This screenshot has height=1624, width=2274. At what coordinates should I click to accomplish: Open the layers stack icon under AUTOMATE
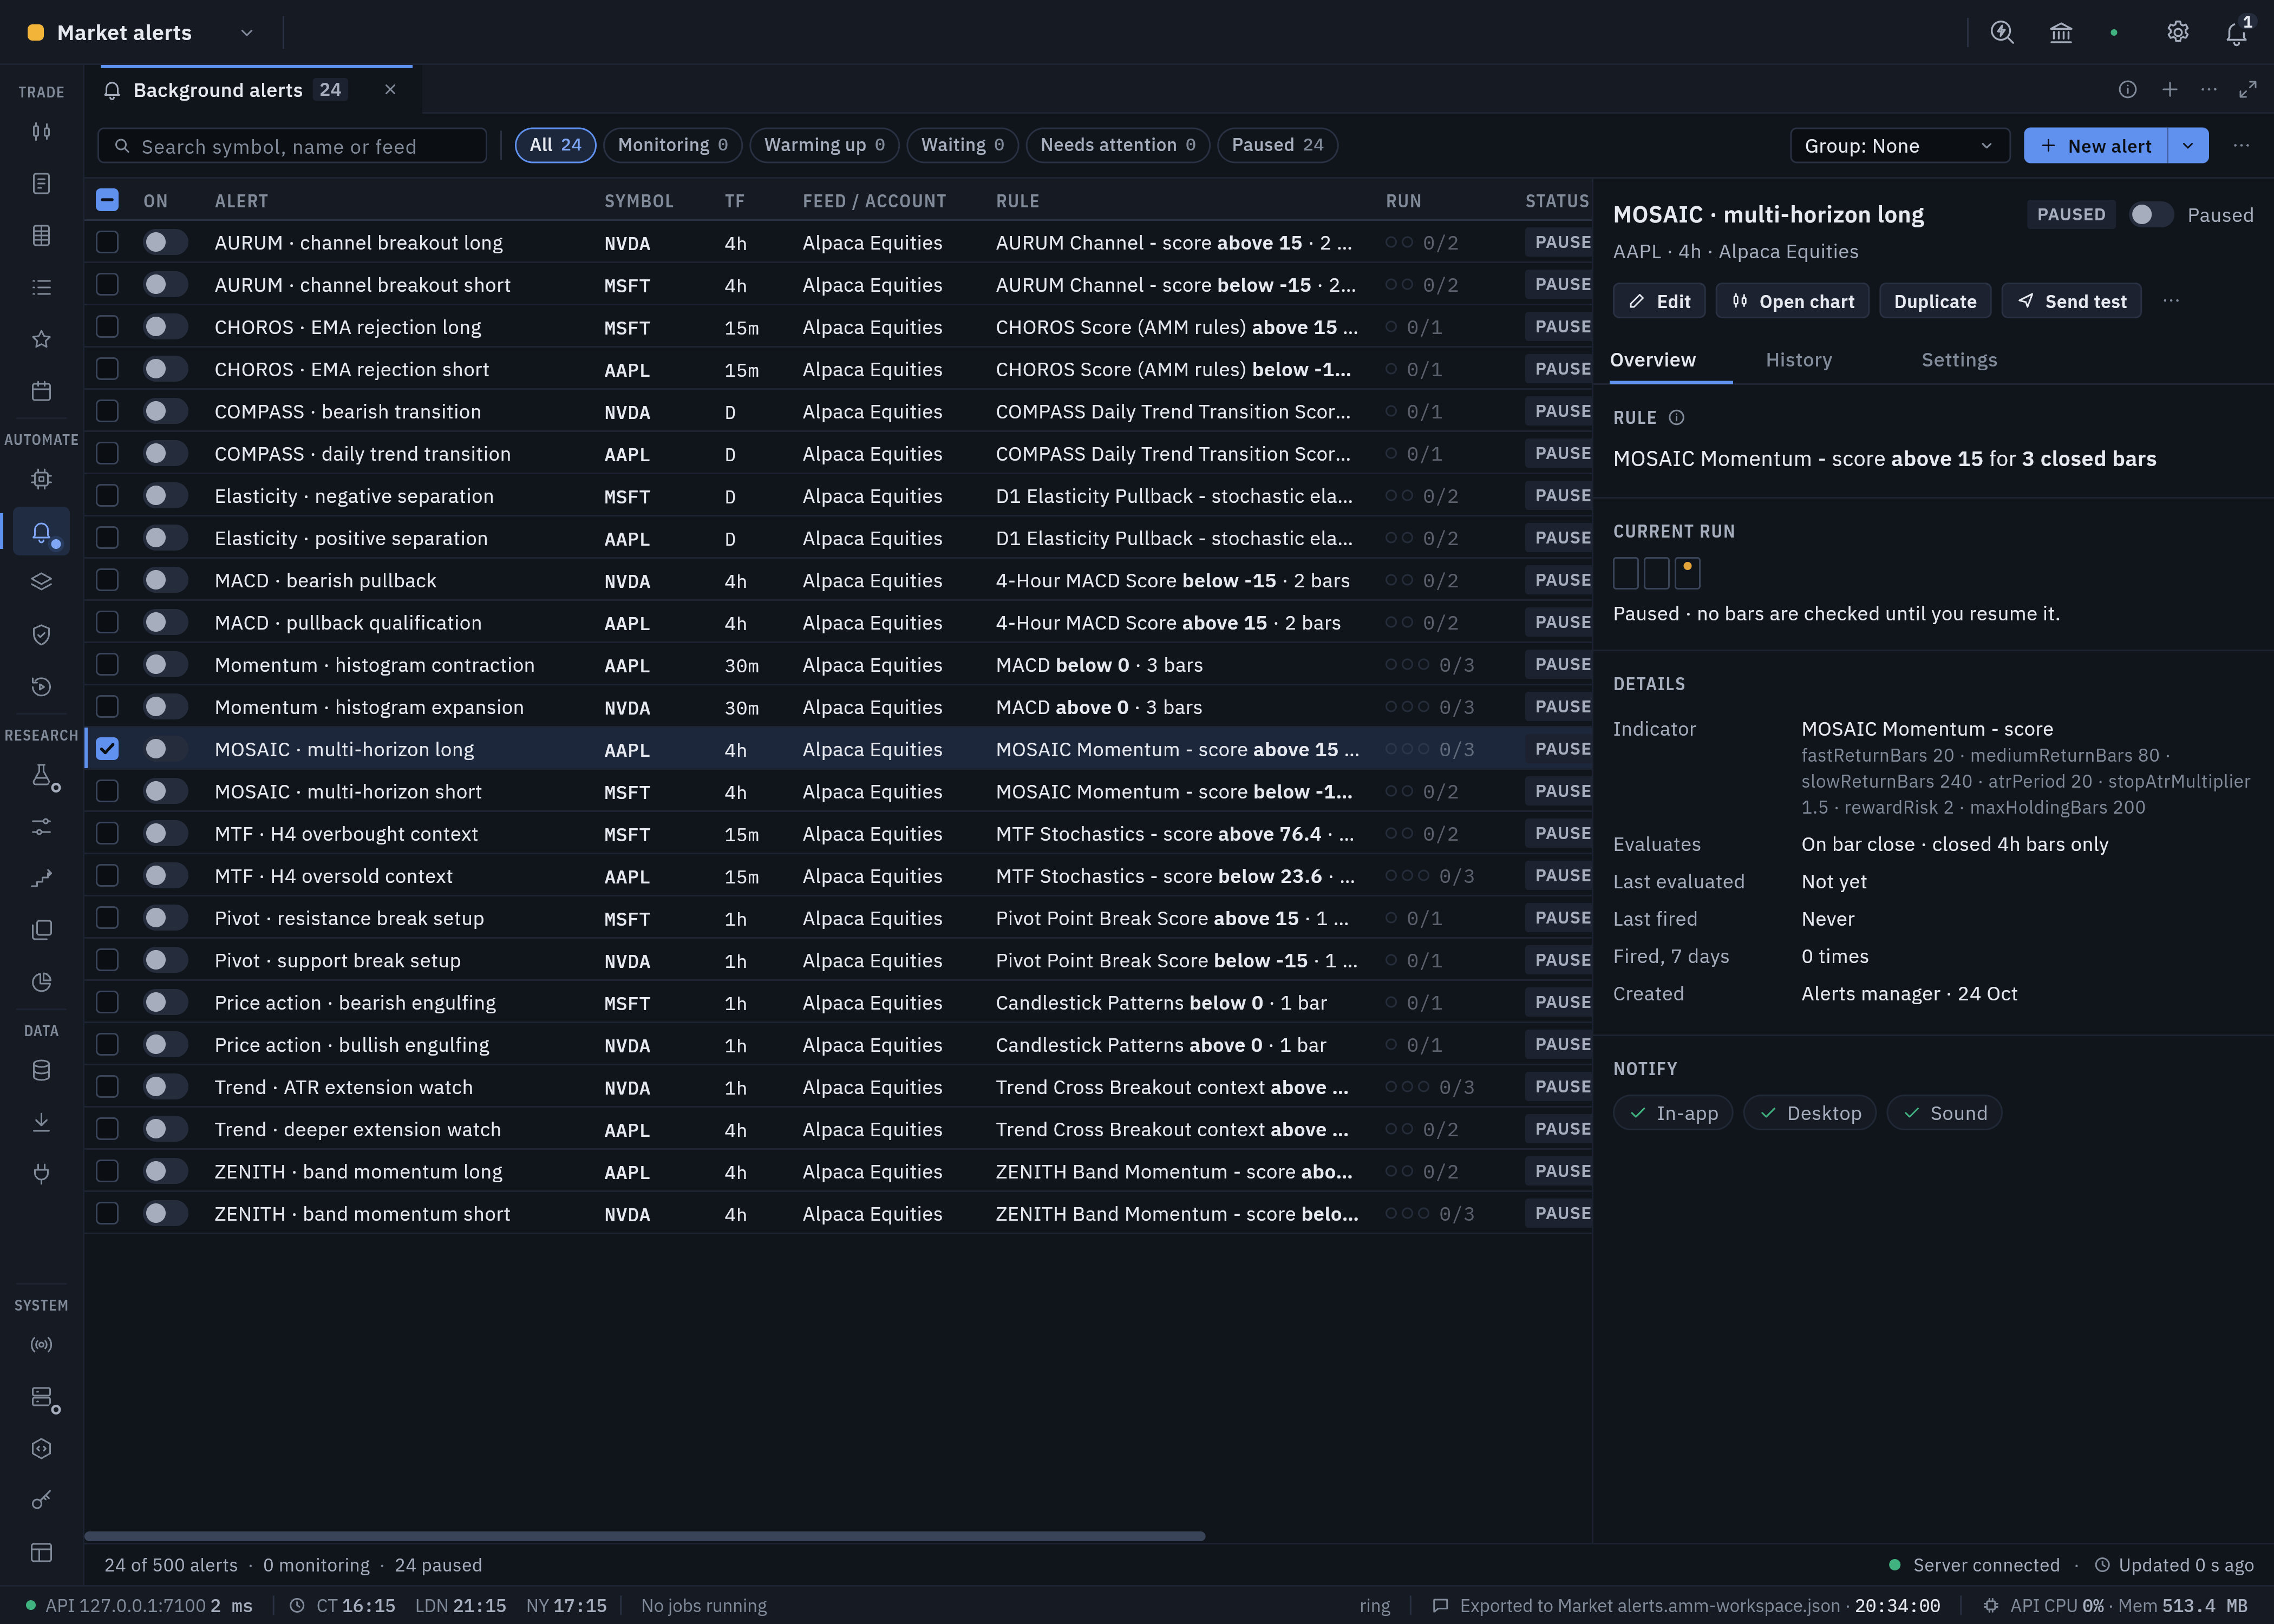click(x=41, y=582)
